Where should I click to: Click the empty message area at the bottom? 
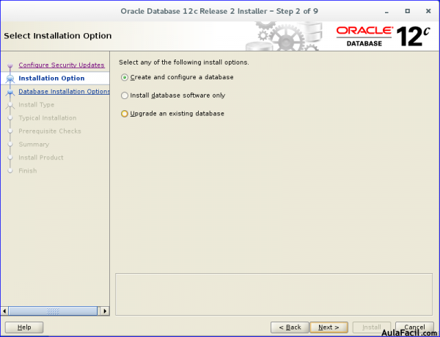coord(274,294)
